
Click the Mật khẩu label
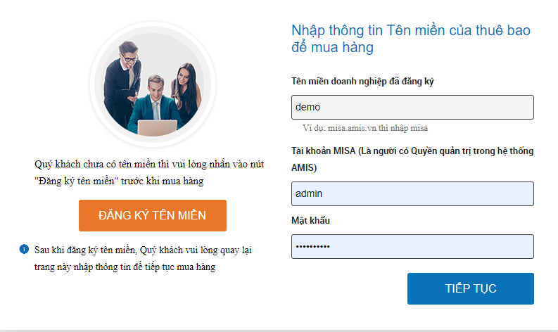311,221
